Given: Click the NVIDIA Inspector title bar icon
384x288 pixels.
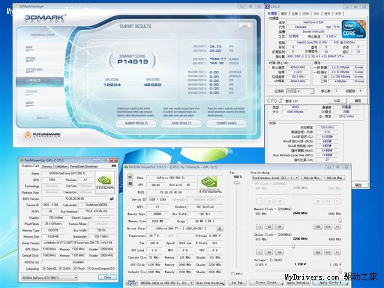Looking at the screenshot, I should pyautogui.click(x=126, y=167).
